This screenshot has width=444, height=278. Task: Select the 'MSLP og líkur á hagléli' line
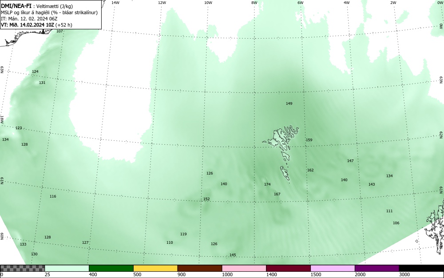[49, 12]
